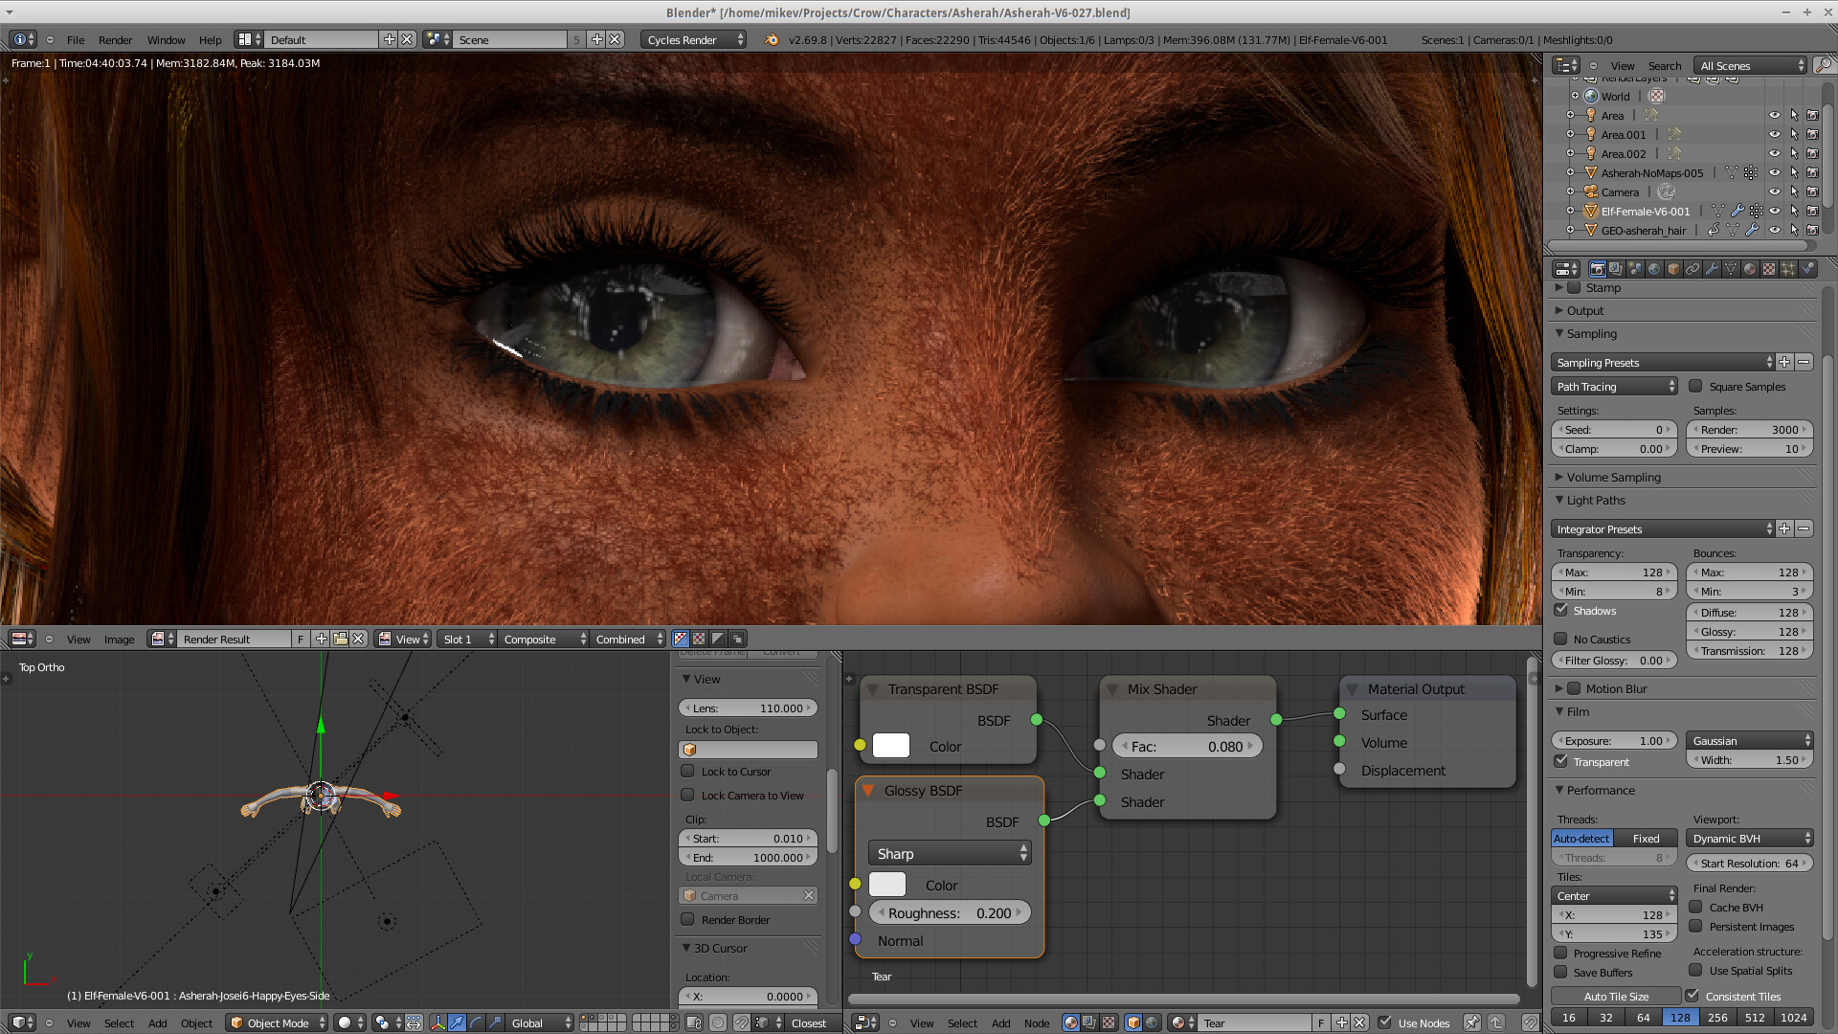Open the Scene properties tab
The height and width of the screenshot is (1034, 1838).
coord(1635,269)
